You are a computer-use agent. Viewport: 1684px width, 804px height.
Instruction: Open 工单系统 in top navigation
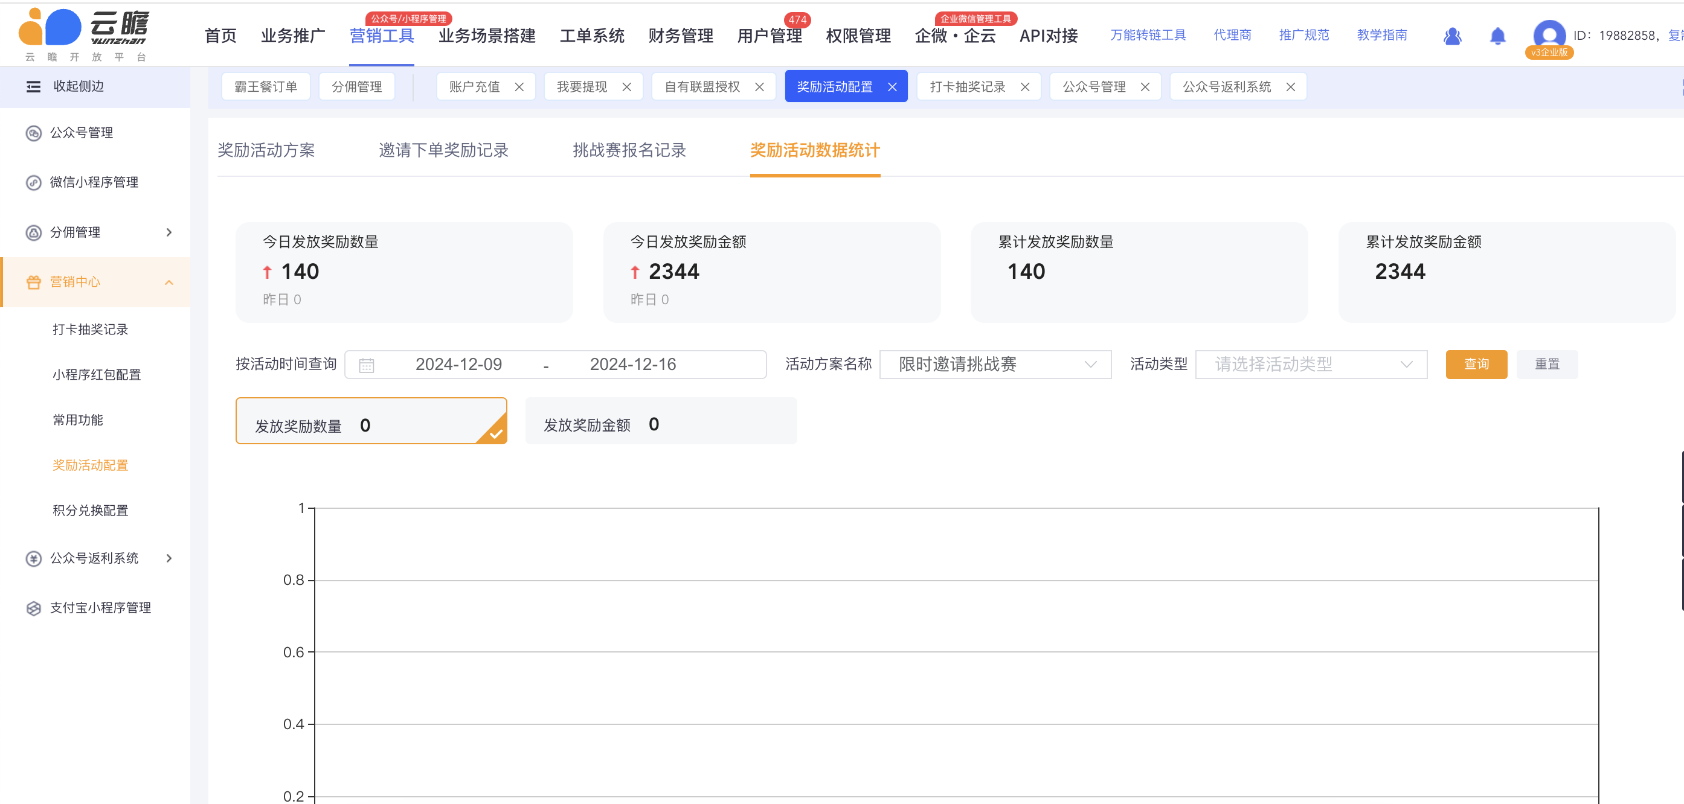pyautogui.click(x=591, y=36)
